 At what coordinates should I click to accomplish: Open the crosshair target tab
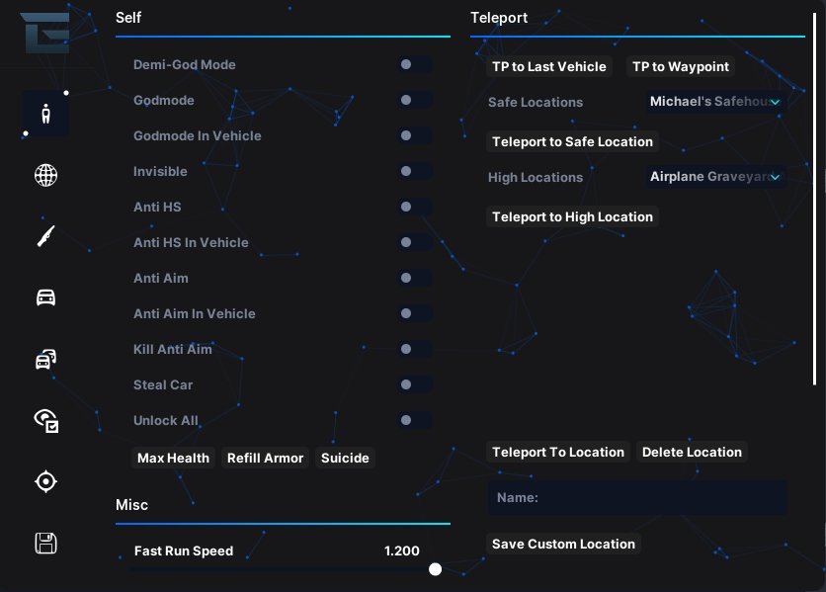pos(45,481)
